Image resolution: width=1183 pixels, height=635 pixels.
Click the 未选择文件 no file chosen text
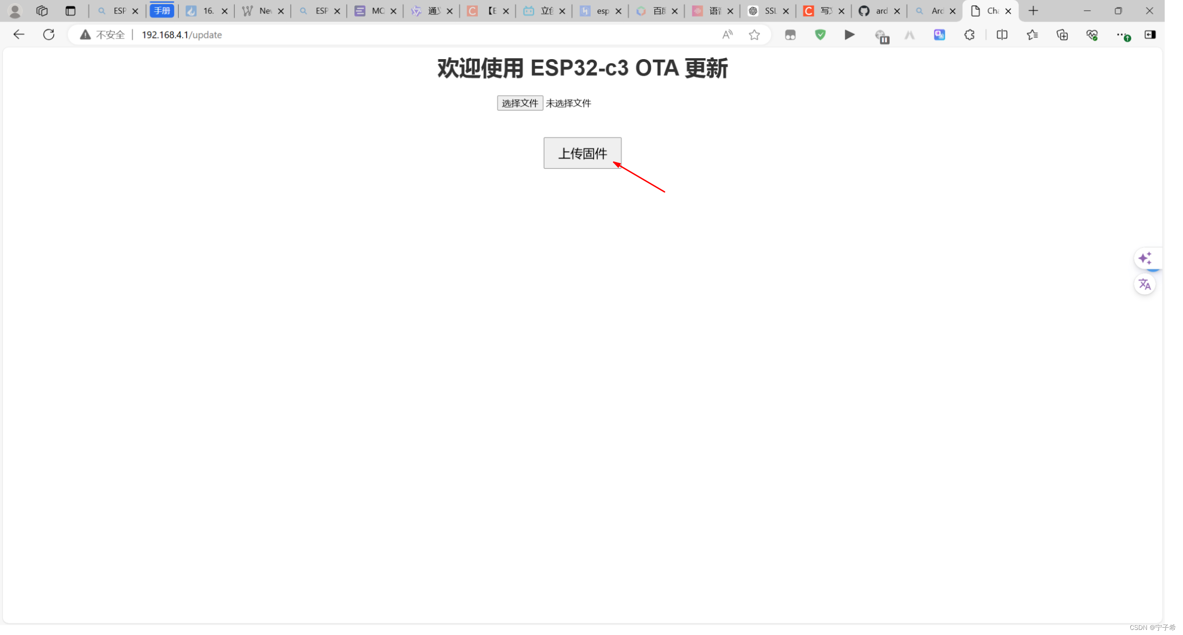568,103
